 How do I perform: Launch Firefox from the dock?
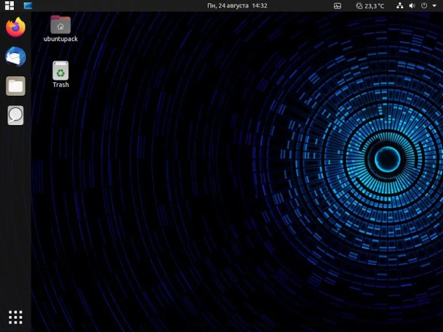(16, 27)
